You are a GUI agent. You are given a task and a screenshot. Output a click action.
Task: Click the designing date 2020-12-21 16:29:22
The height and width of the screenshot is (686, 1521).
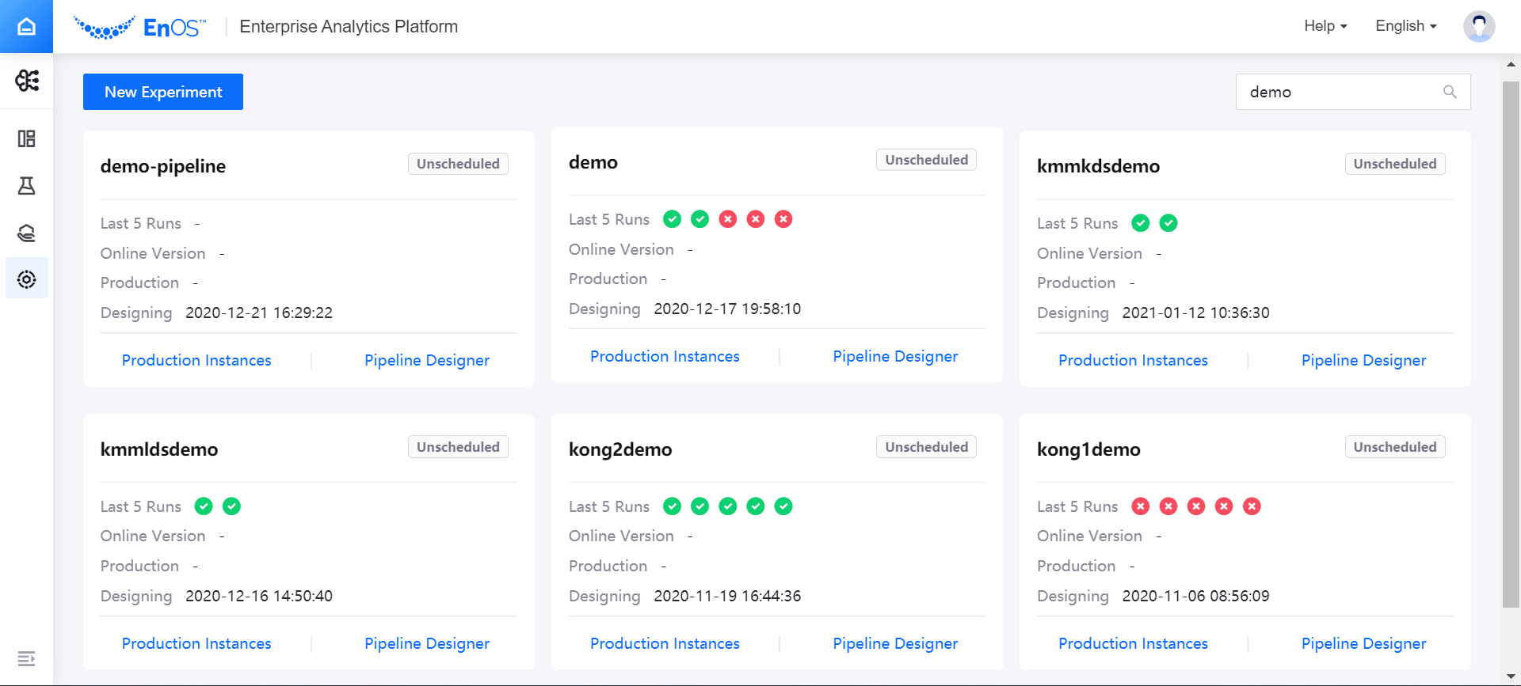click(259, 313)
